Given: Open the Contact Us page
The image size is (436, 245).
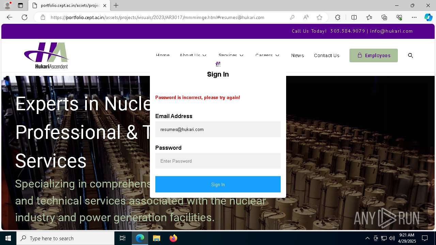Looking at the screenshot, I should coord(327,55).
